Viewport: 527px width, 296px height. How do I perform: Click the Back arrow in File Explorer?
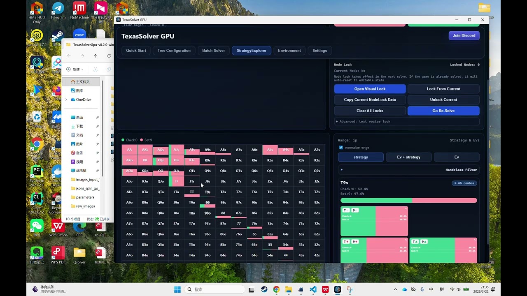[x=69, y=56]
